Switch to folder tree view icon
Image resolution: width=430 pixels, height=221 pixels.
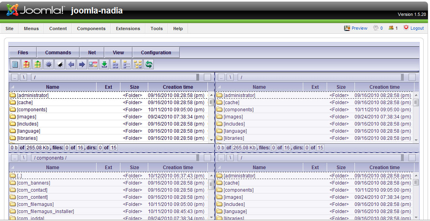point(138,65)
